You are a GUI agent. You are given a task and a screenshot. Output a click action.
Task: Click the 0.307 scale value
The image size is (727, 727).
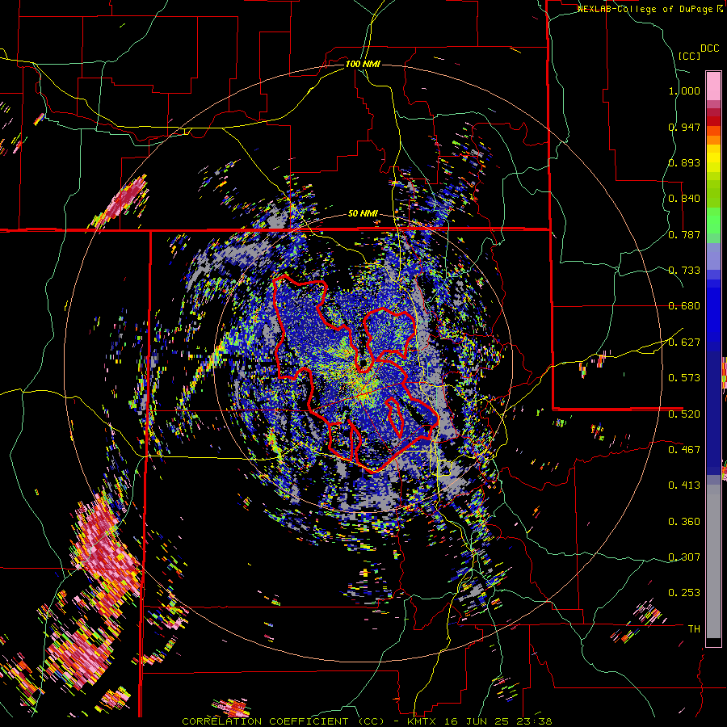(684, 557)
